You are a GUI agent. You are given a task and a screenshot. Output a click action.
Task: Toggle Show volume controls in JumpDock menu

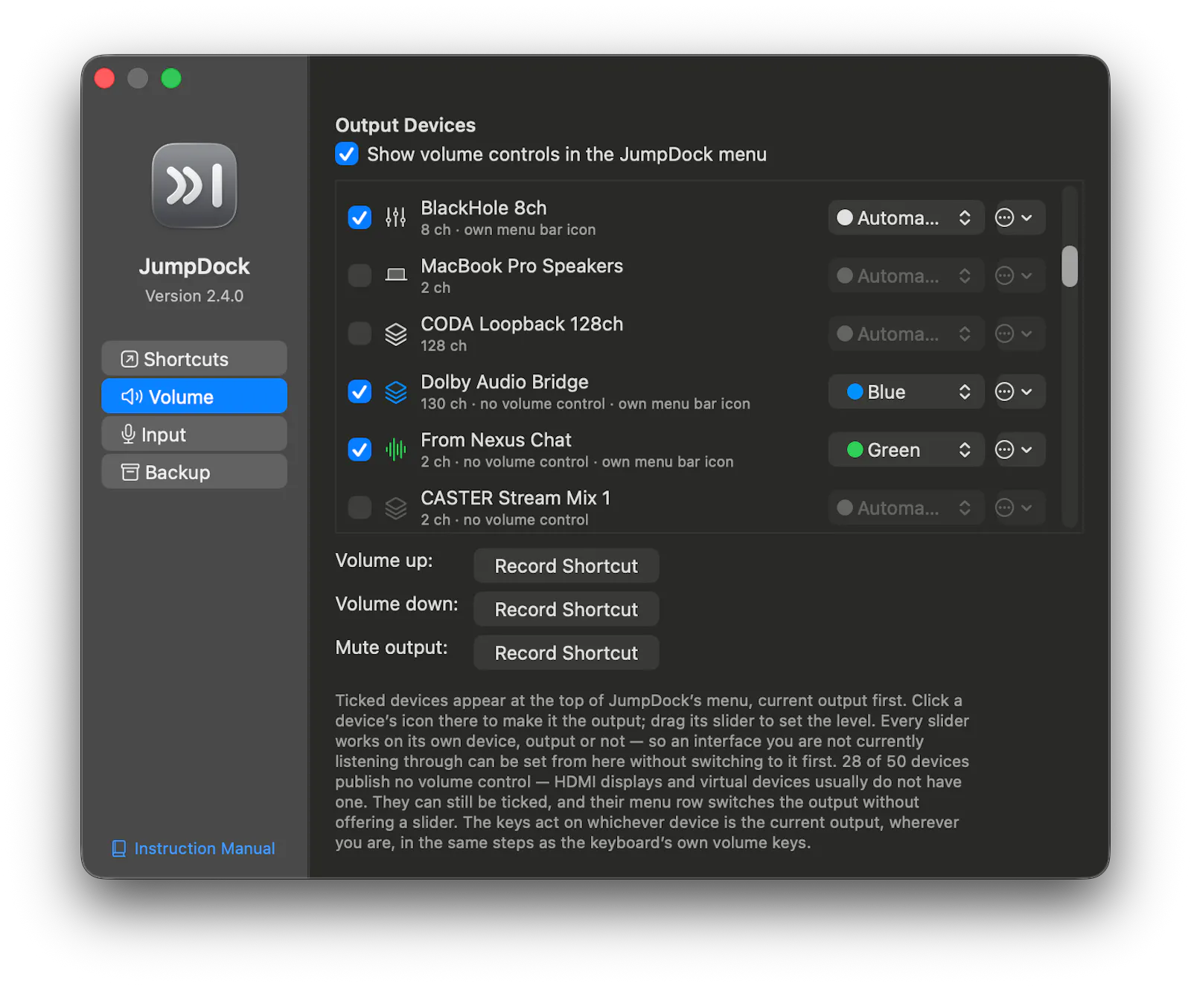tap(347, 154)
